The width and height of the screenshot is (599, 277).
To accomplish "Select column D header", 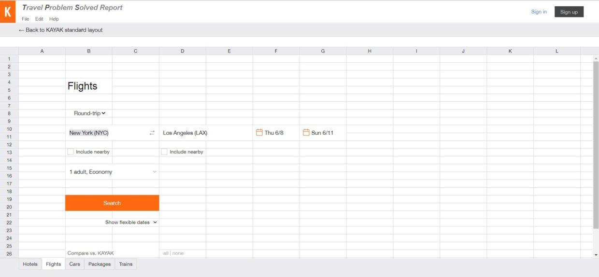I will point(183,51).
